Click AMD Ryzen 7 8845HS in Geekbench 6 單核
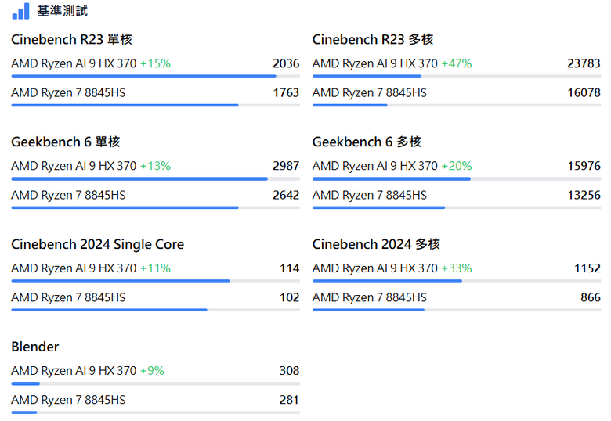611x421 pixels. 68,195
